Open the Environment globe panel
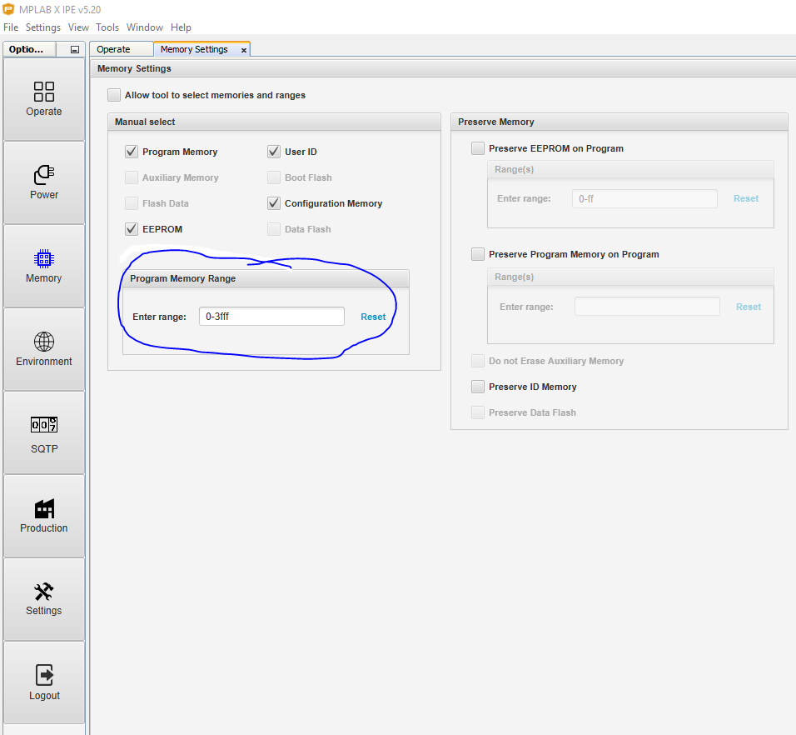The height and width of the screenshot is (735, 796). click(x=43, y=349)
